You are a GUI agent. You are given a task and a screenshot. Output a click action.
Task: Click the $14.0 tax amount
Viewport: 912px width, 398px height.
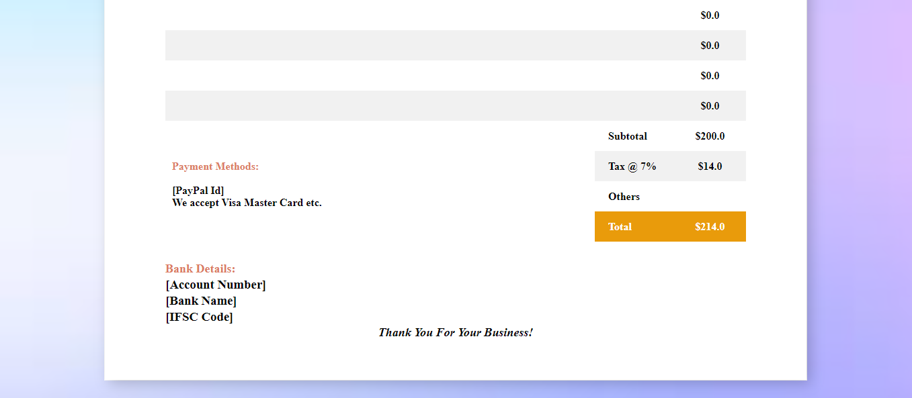(x=709, y=166)
